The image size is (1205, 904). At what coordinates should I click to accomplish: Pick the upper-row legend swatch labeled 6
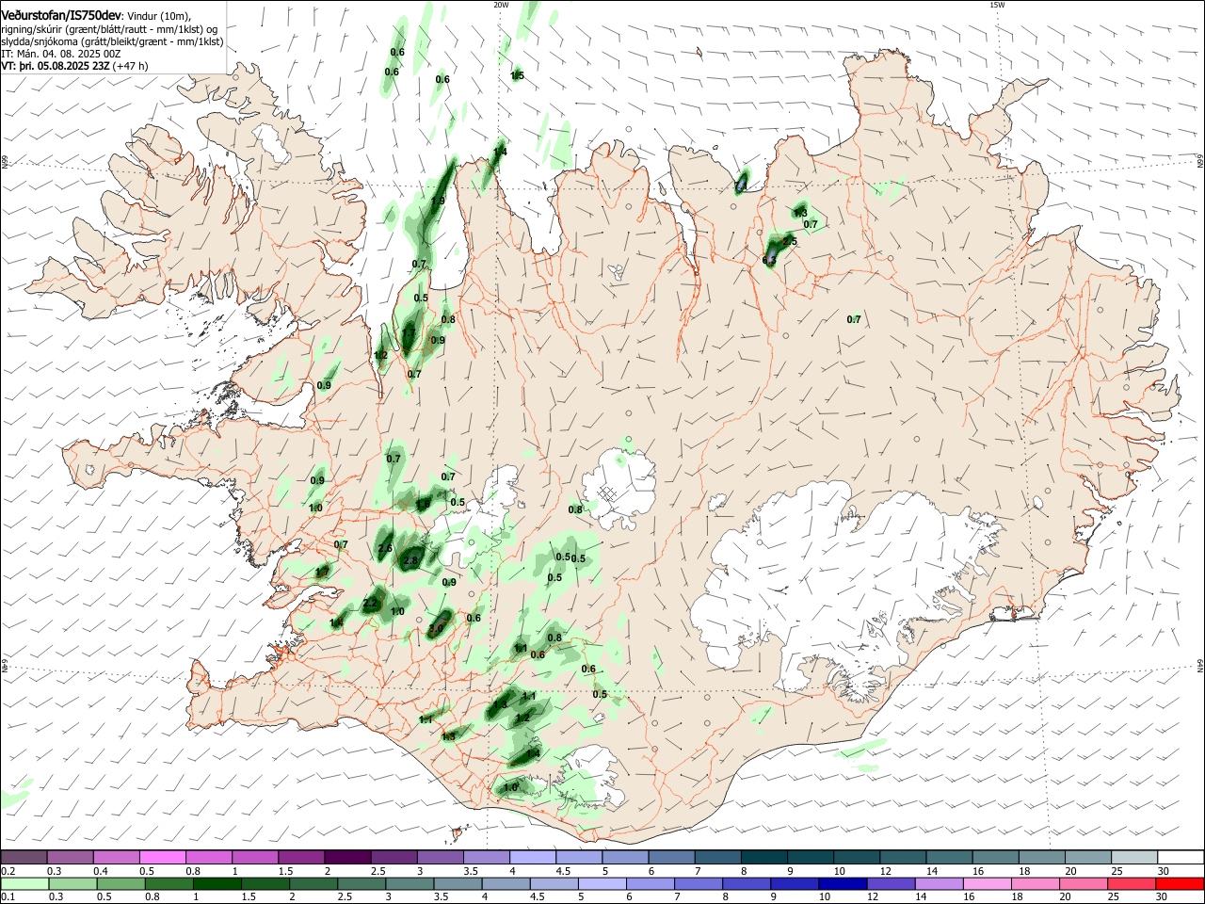click(672, 857)
